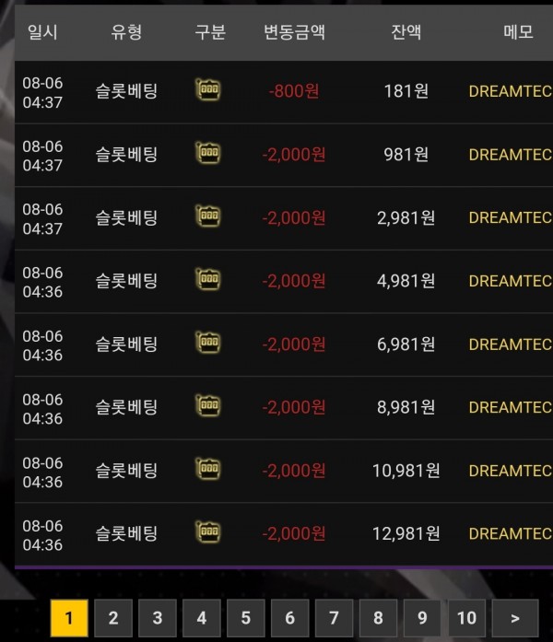Screen dimensions: 553x642
Task: Open page 9 in pagination
Action: [422, 618]
